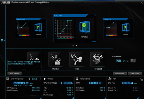Click the Chassis Fan 2 rpm row
The width and height of the screenshot is (144, 99).
coord(123,90)
